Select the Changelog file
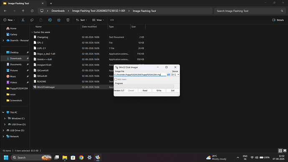Image resolution: width=288 pixels, height=162 pixels. 43,37
